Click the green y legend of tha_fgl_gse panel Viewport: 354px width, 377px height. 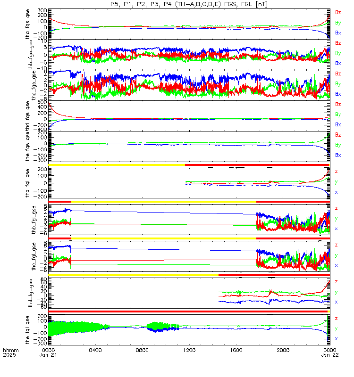pyautogui.click(x=336, y=182)
